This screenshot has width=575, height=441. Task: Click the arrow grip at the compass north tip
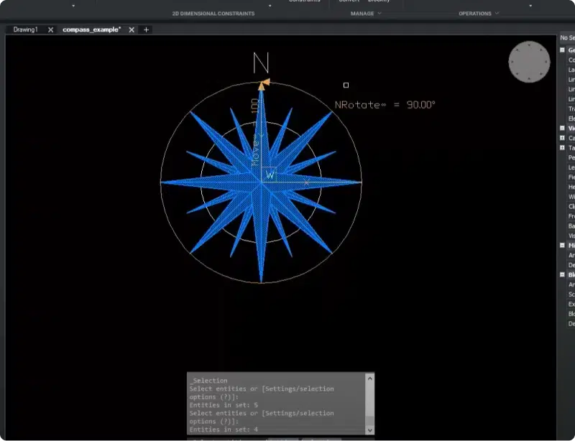coord(264,81)
